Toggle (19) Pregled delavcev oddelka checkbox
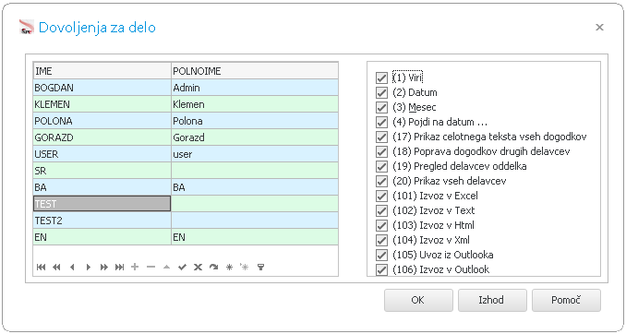The image size is (626, 334). [x=381, y=166]
